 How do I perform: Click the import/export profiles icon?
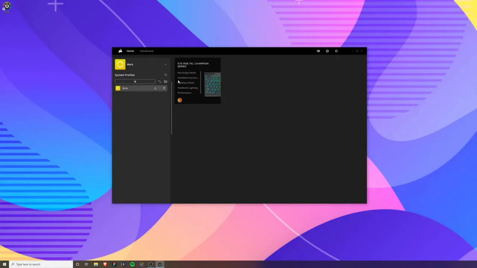tap(159, 82)
